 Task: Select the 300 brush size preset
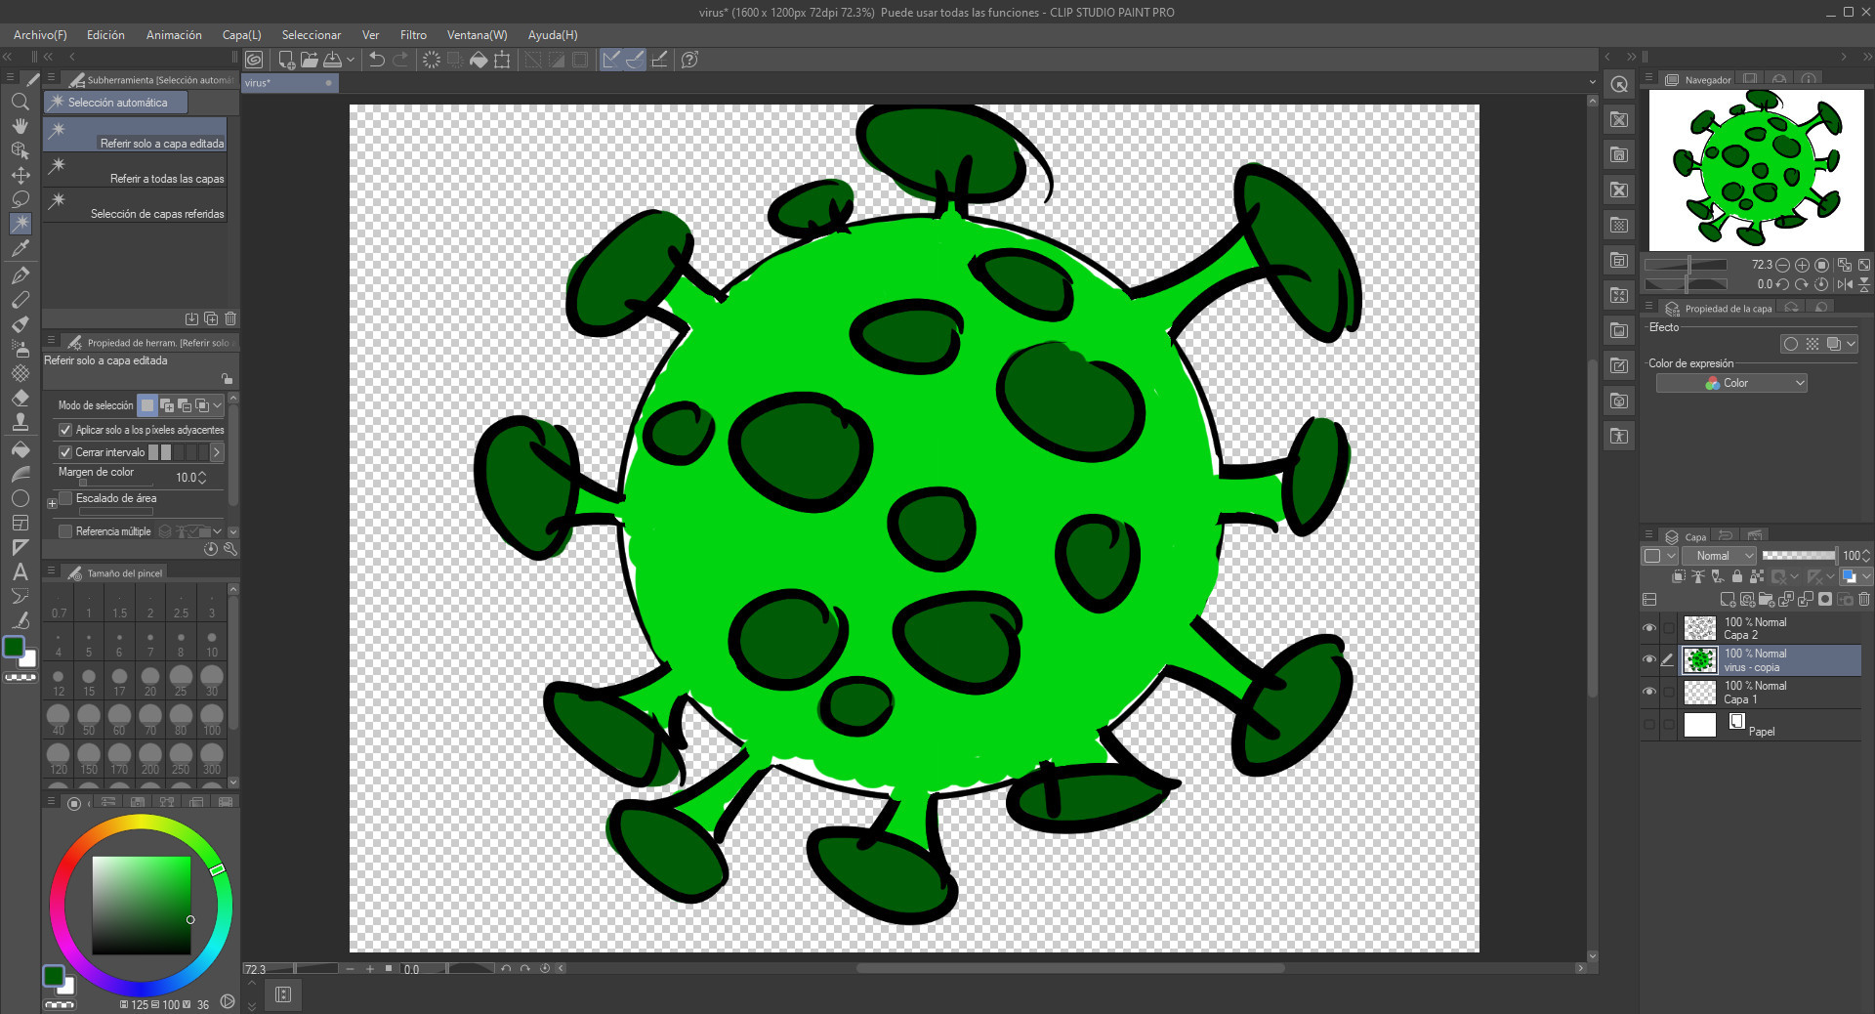pos(212,756)
